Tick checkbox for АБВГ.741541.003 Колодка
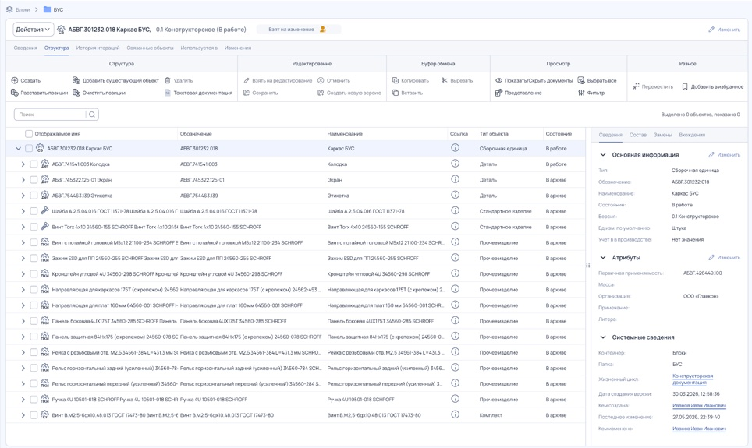Viewport: 752px width, 448px height. (34, 164)
